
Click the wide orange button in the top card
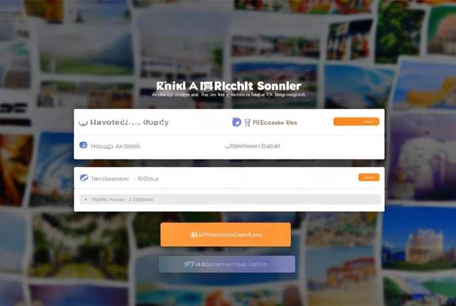click(x=356, y=122)
